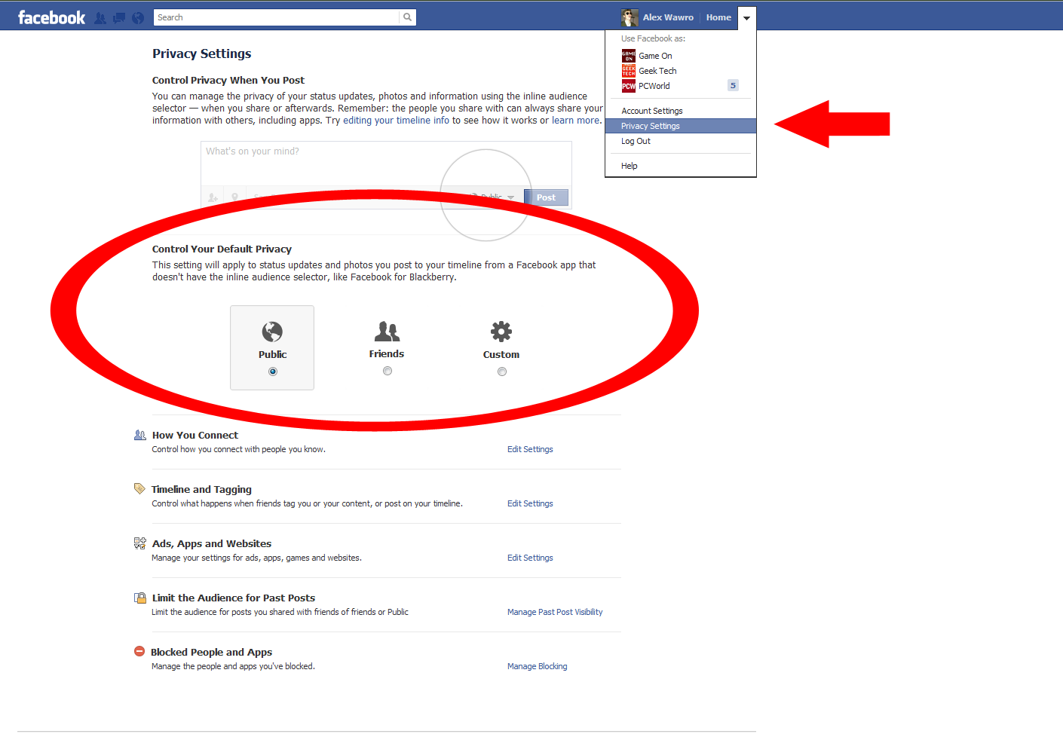Click Privacy Settings page heading
1063x734 pixels.
pyautogui.click(x=202, y=54)
